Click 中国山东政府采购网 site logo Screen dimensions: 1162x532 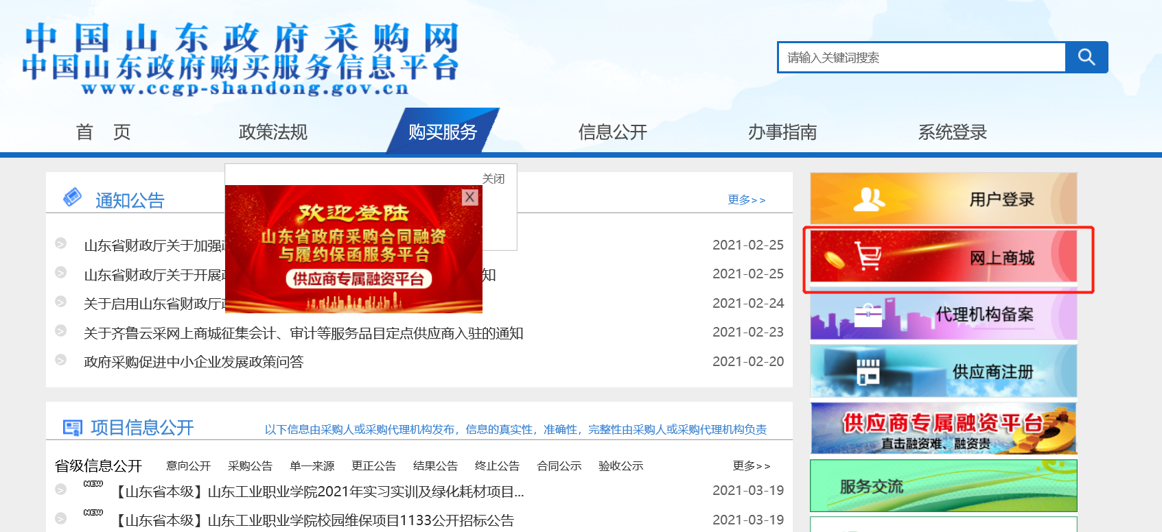(x=240, y=59)
